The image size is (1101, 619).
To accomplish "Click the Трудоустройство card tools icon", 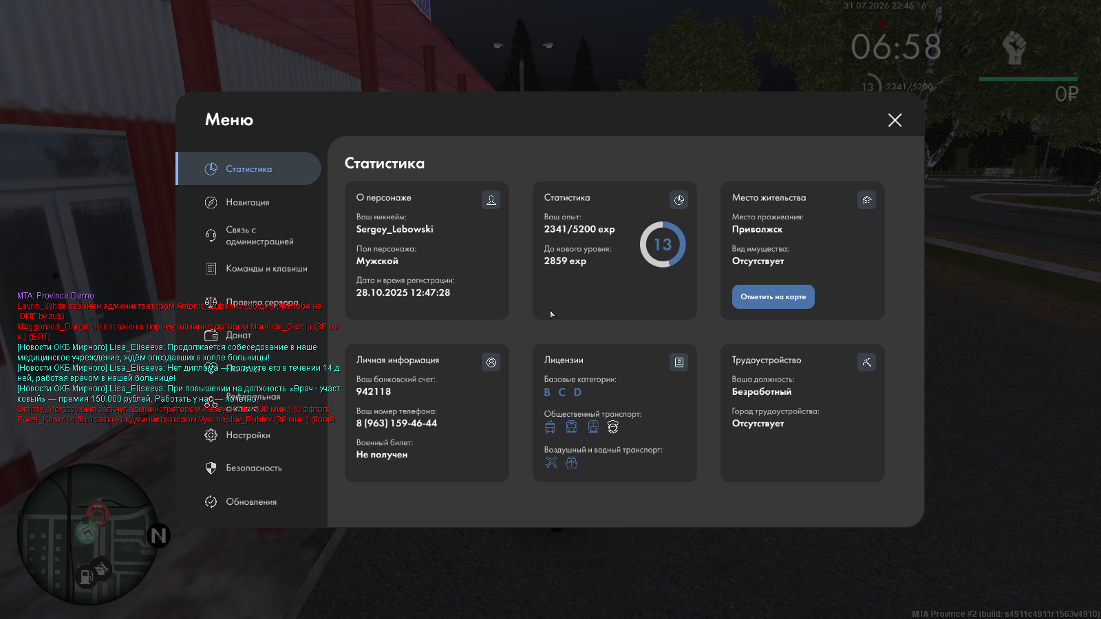I will pyautogui.click(x=866, y=362).
